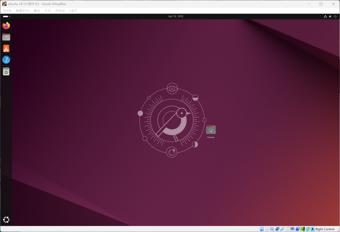340x232 pixels.
Task: Click the green CPU chip status icon
Action: [302, 229]
